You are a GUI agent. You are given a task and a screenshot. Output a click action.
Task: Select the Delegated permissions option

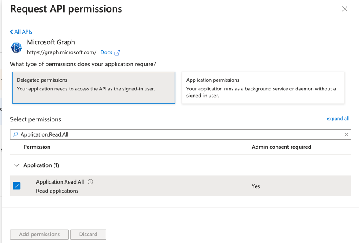tap(94, 88)
